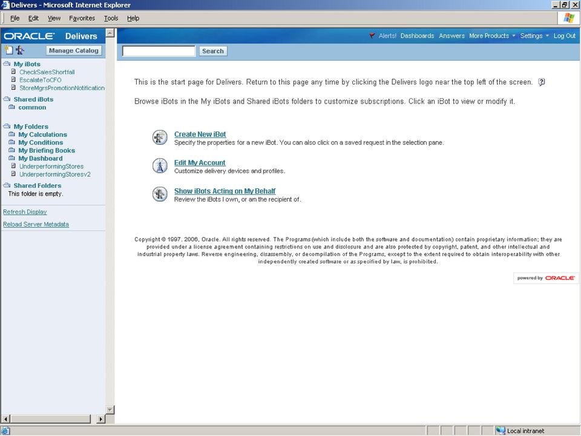Screen dimensions: 581x436
Task: Click the red Alerts flag icon
Action: pyautogui.click(x=372, y=36)
